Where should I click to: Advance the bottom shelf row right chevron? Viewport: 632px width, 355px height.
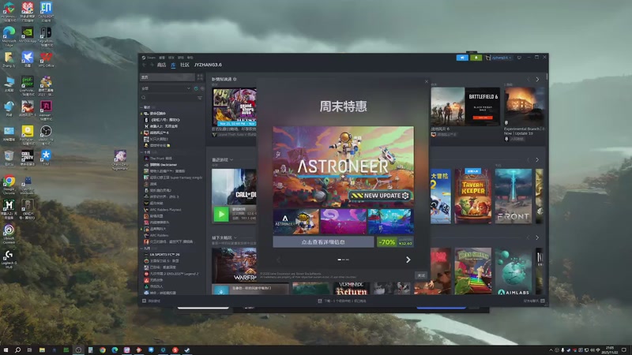click(537, 238)
